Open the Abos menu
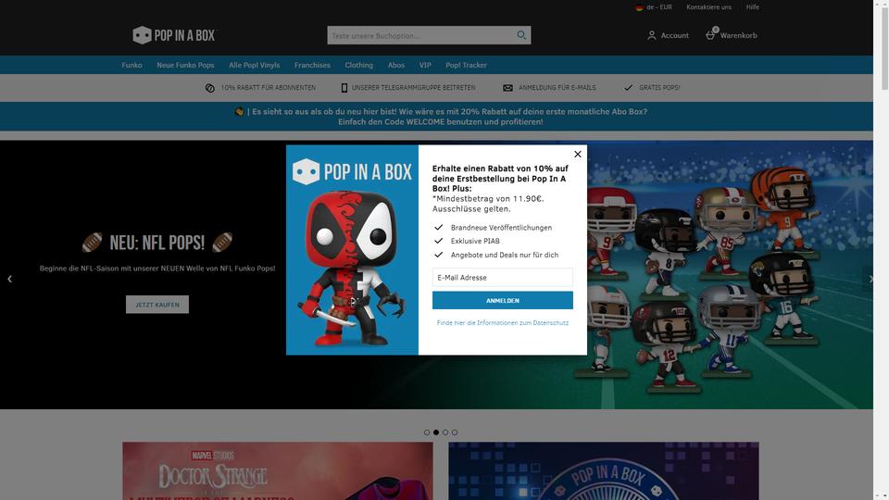The width and height of the screenshot is (889, 500). pos(396,65)
